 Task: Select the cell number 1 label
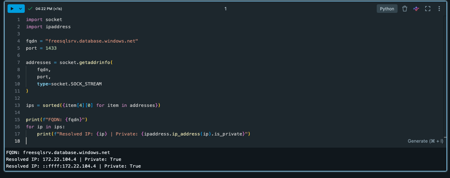[x=226, y=9]
